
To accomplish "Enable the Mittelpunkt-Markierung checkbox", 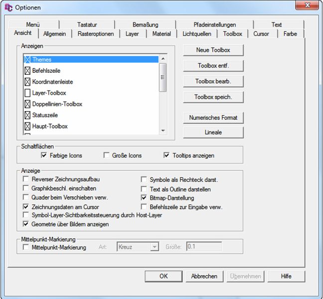I will coord(26,247).
